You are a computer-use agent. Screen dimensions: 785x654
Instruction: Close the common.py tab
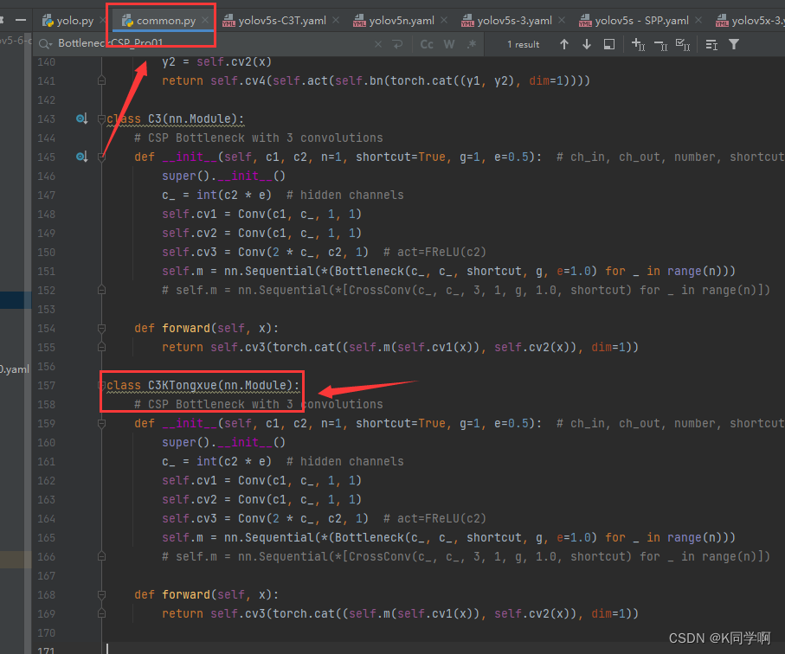(205, 20)
